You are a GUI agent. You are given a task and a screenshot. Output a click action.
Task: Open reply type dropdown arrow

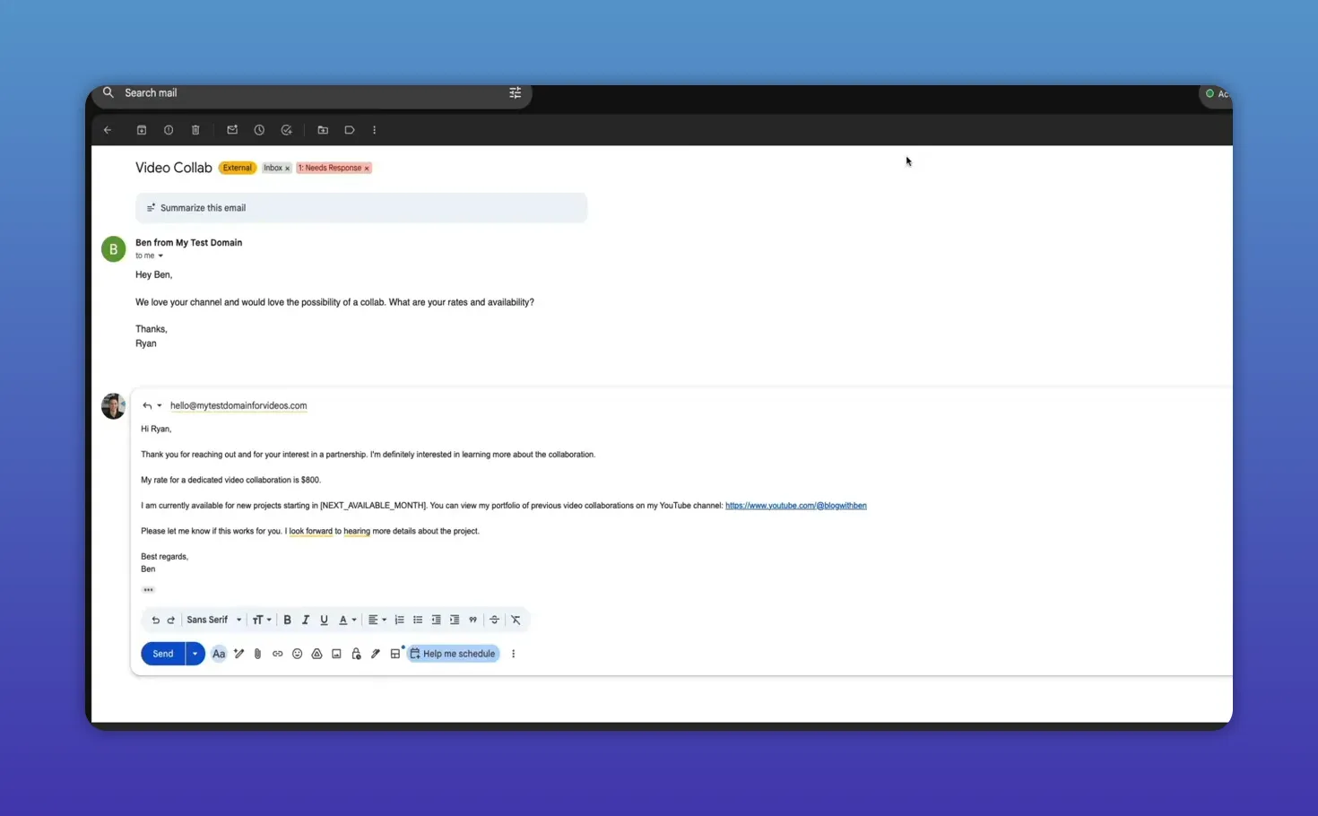160,405
